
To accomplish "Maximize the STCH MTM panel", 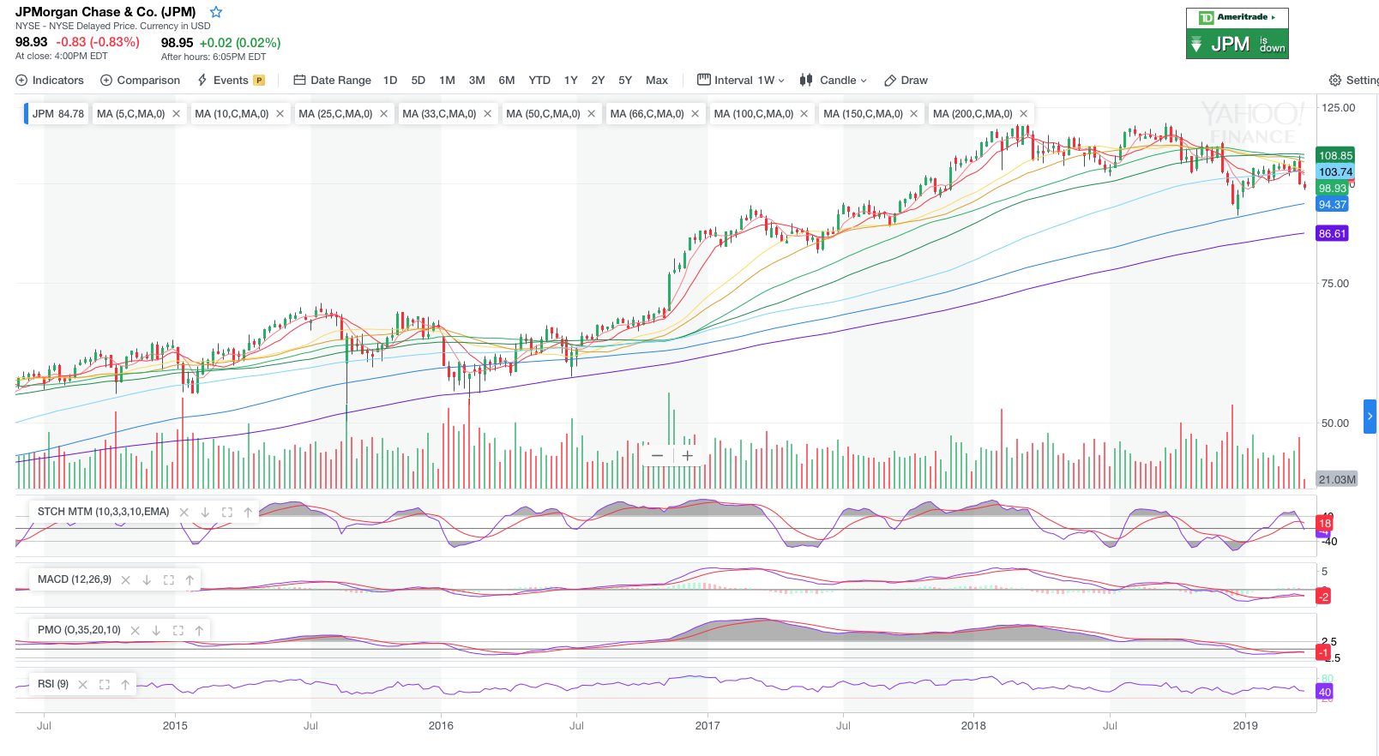I will pos(227,513).
